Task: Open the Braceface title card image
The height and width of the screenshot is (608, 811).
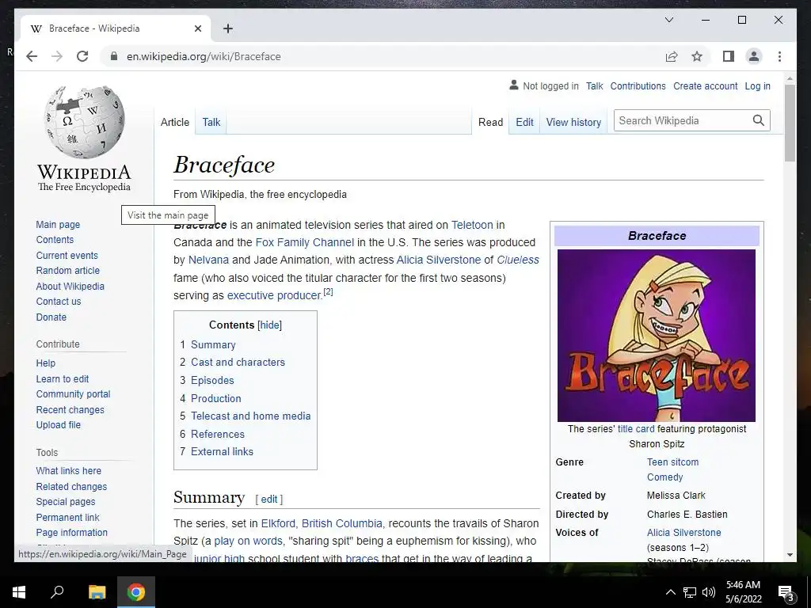Action: click(657, 336)
